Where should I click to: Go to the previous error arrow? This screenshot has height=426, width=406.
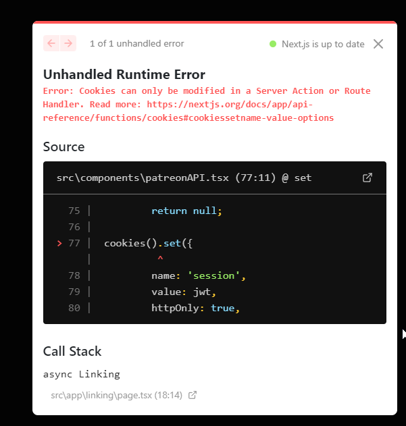[51, 43]
